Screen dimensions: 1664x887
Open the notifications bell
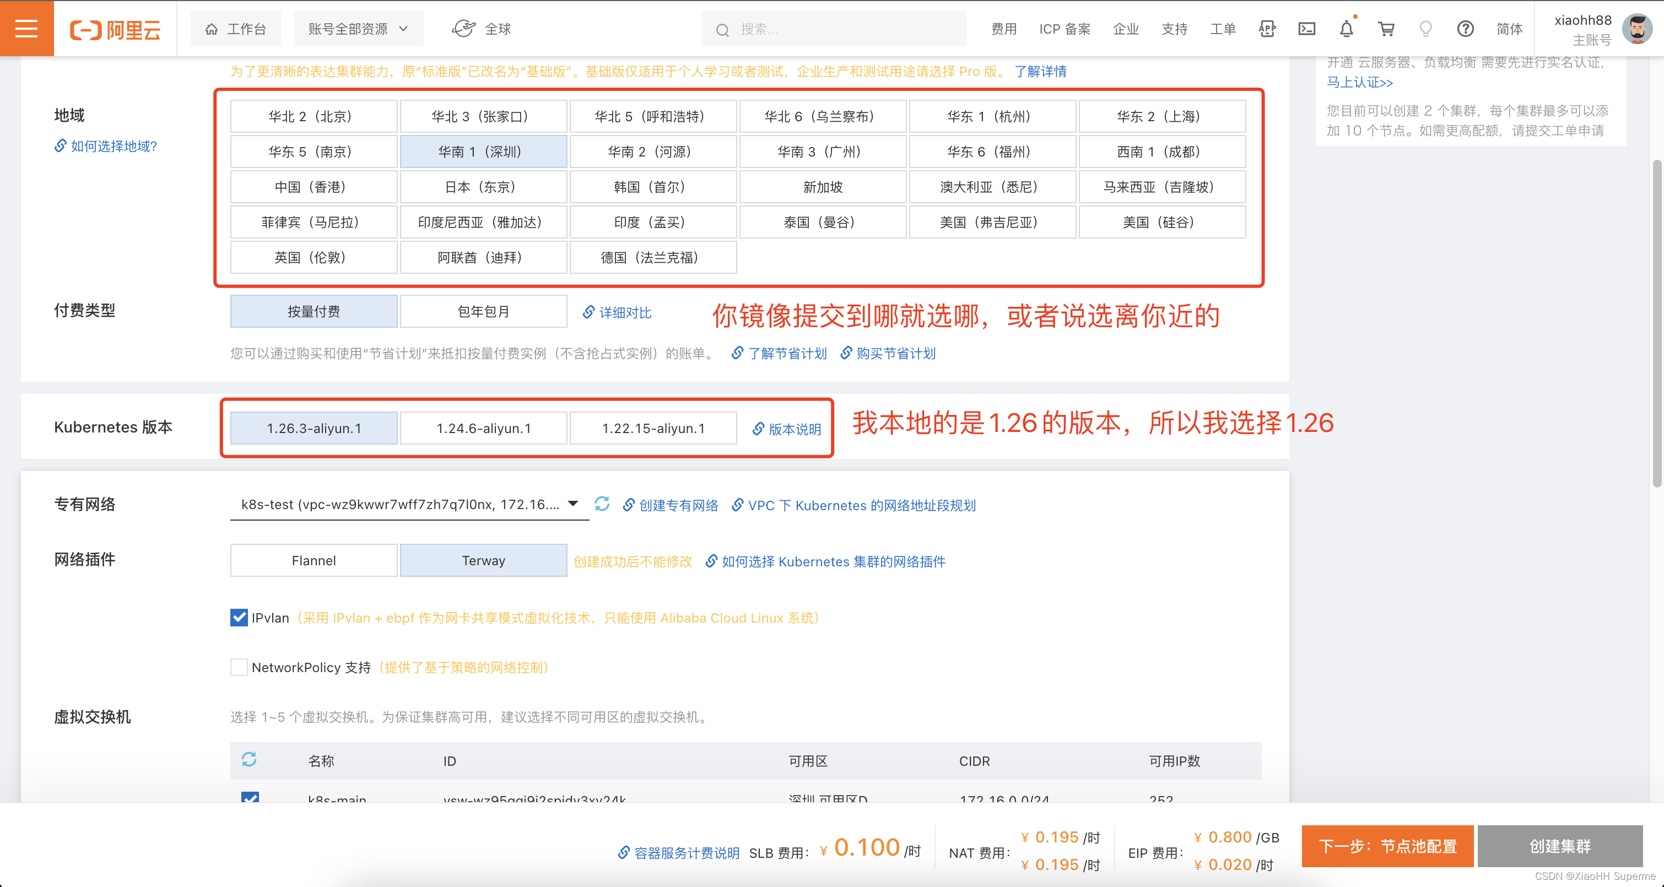pos(1346,29)
